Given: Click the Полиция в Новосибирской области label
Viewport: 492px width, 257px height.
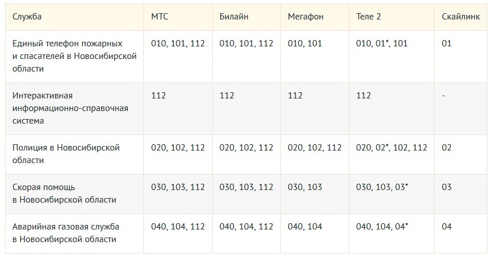Looking at the screenshot, I should [66, 154].
